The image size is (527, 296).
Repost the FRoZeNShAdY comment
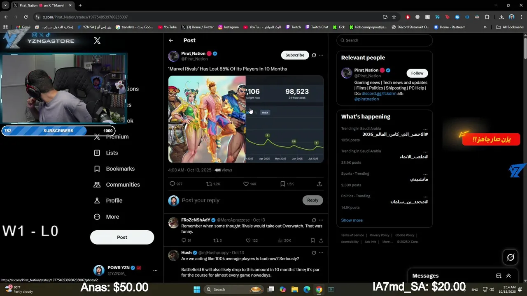tap(215, 240)
